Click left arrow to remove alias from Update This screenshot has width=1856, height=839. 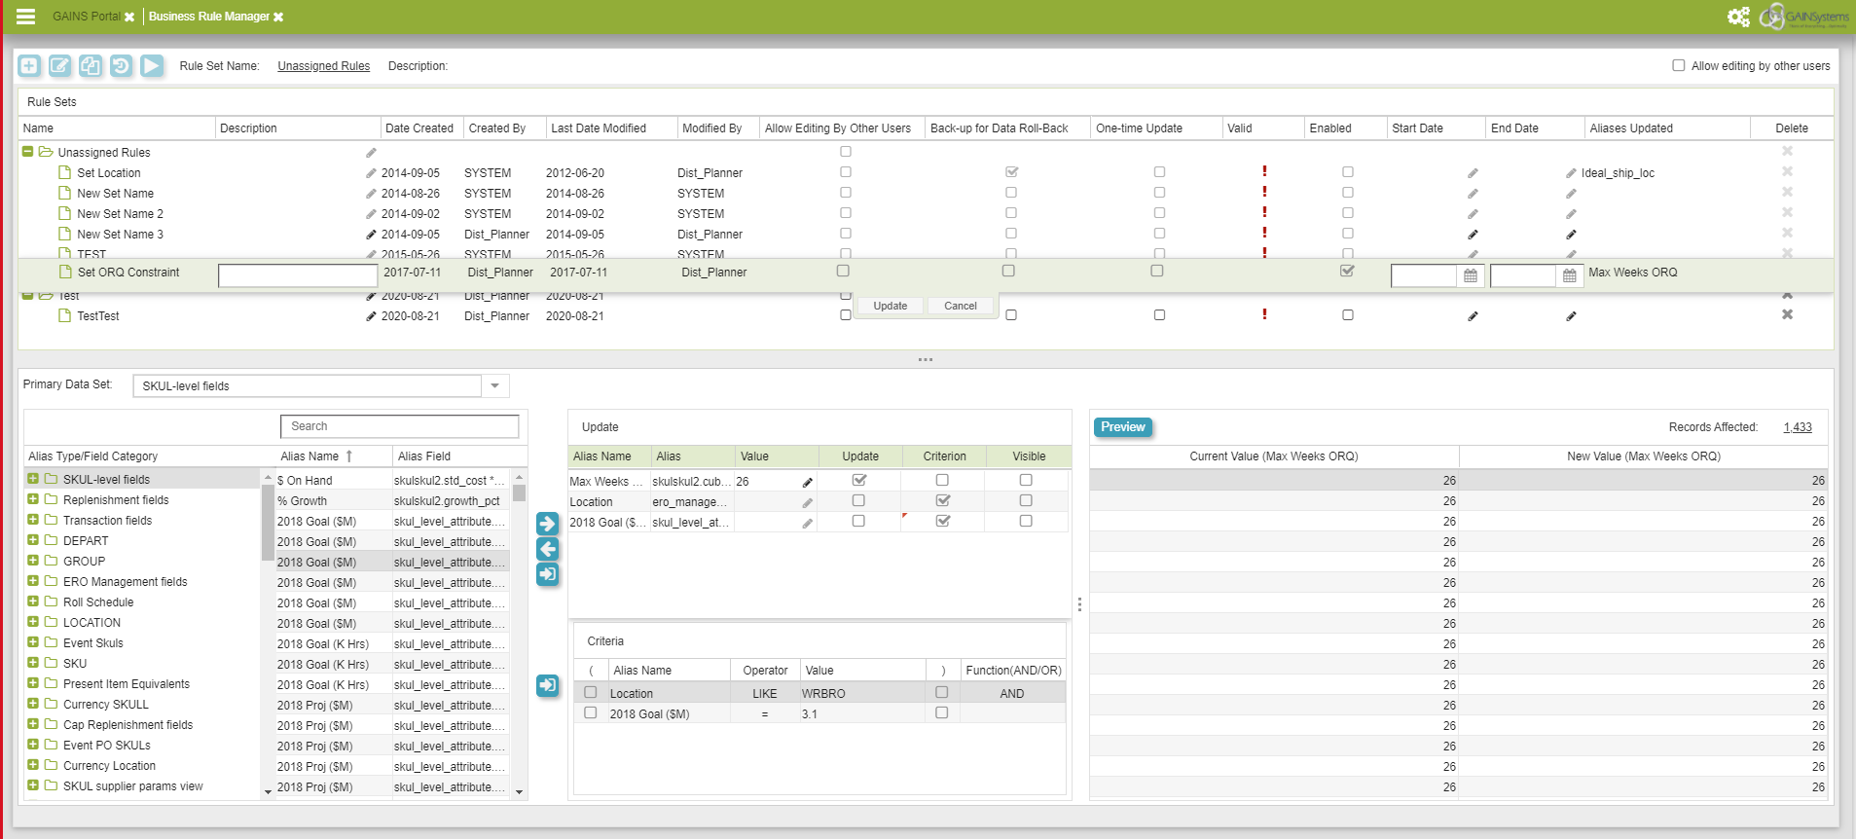click(x=548, y=549)
